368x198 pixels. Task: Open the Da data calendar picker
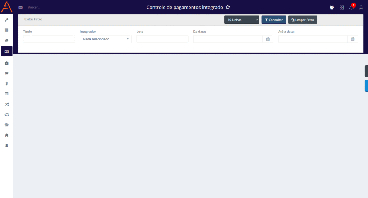(x=268, y=39)
